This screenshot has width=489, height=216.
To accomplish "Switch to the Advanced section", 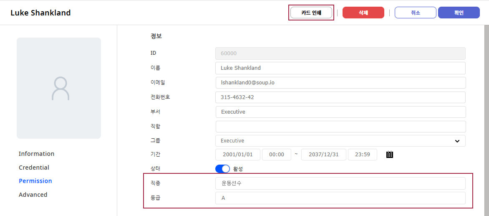I will (33, 195).
